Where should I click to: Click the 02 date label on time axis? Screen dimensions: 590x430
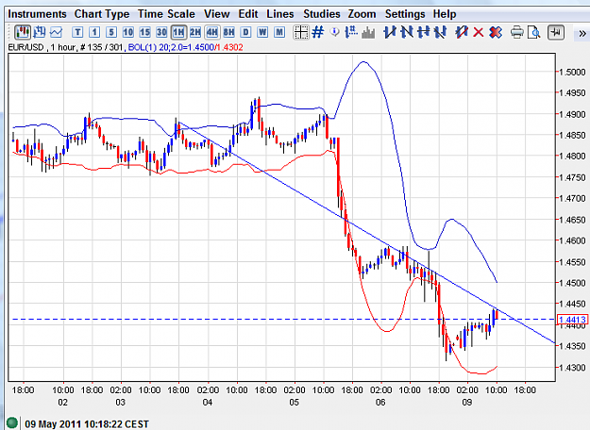[x=62, y=403]
